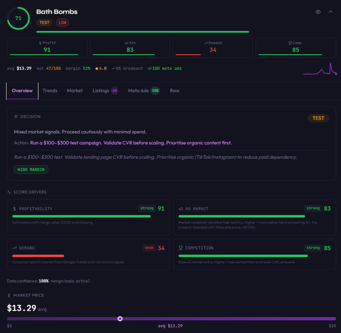
Task: Click the trend icon in DEMAND card
Action: pos(15,248)
